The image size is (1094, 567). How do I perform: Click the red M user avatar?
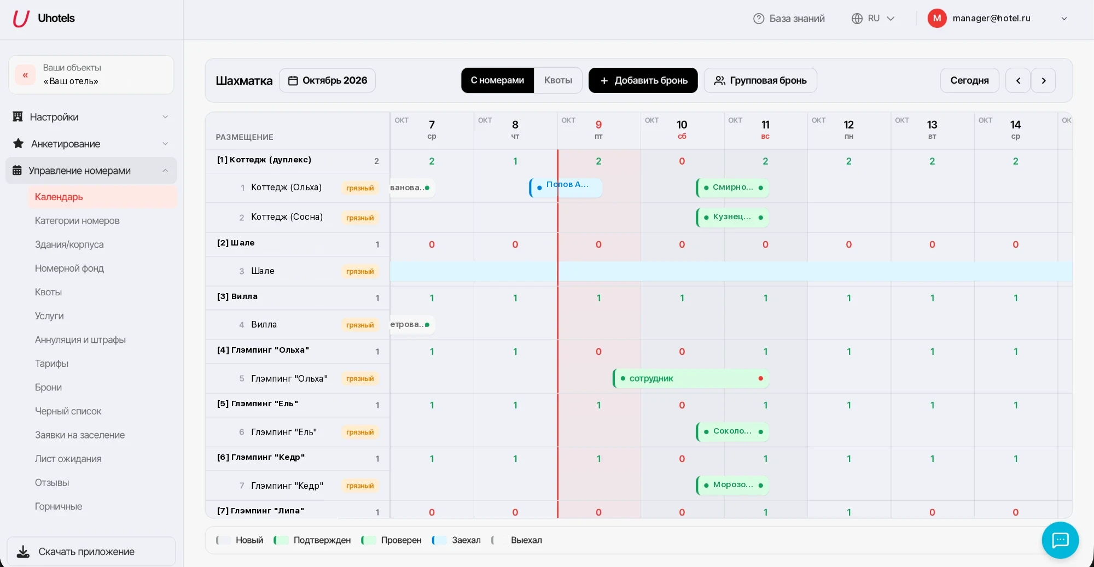tap(937, 18)
